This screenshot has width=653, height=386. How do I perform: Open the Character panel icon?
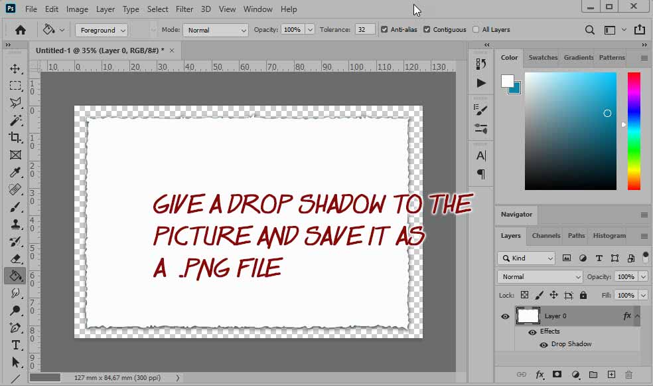coord(481,155)
